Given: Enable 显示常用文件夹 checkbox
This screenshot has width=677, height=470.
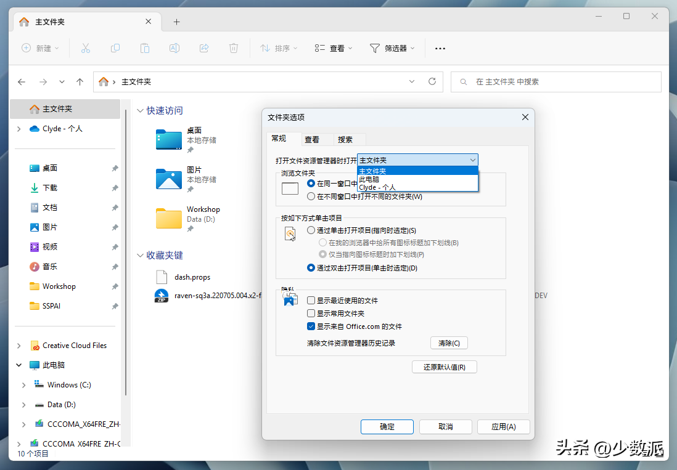Looking at the screenshot, I should (x=311, y=314).
